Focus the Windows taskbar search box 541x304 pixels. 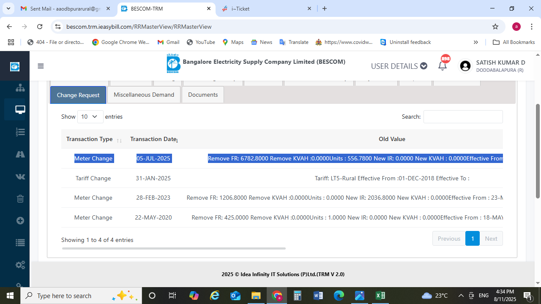81,296
